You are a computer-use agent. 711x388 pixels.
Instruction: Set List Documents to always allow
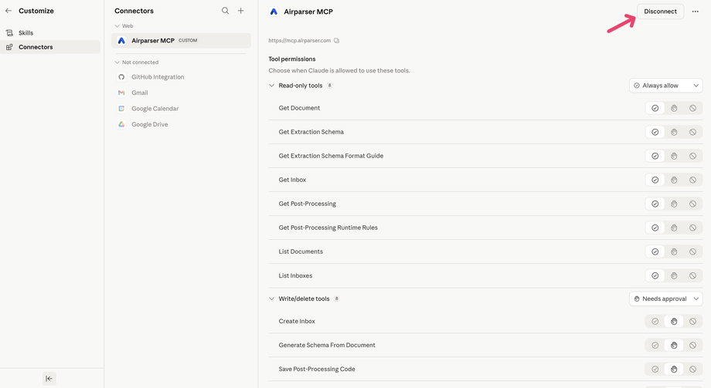point(655,251)
